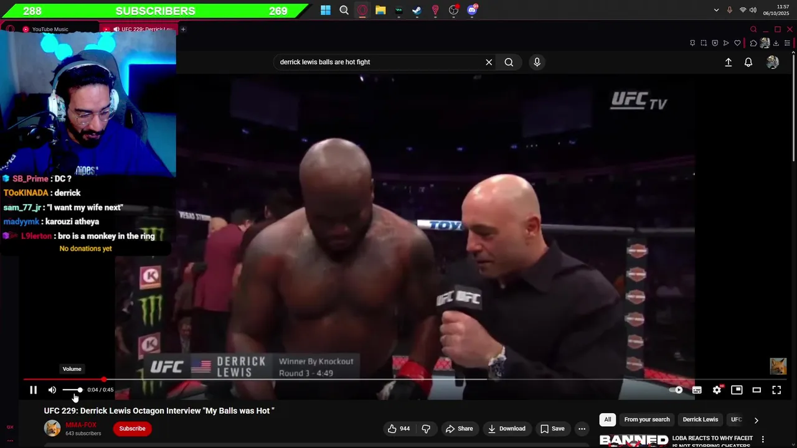Open the Wi-Fi network tray icon
Image resolution: width=797 pixels, height=448 pixels.
click(x=742, y=10)
